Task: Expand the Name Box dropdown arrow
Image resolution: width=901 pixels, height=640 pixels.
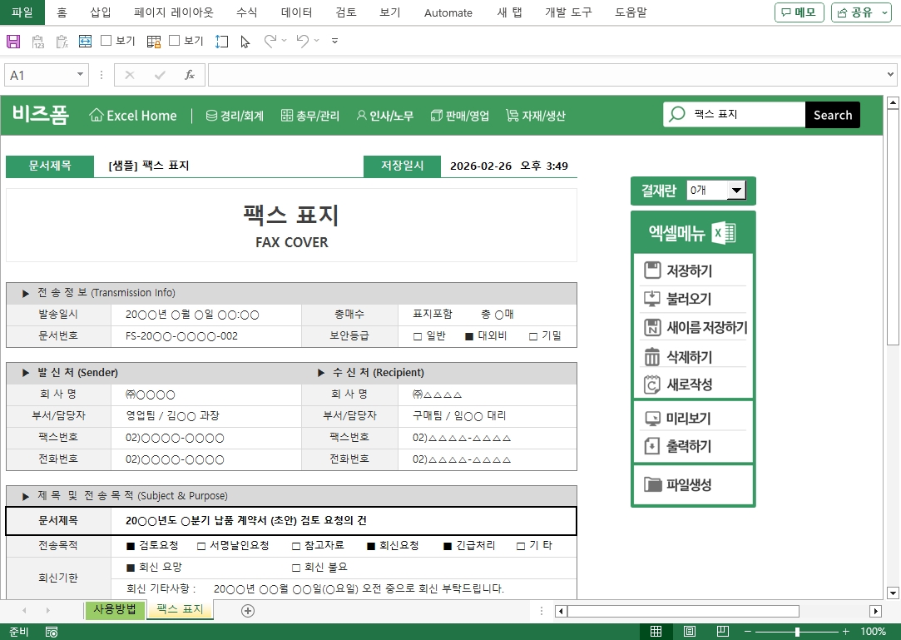Action: click(81, 75)
